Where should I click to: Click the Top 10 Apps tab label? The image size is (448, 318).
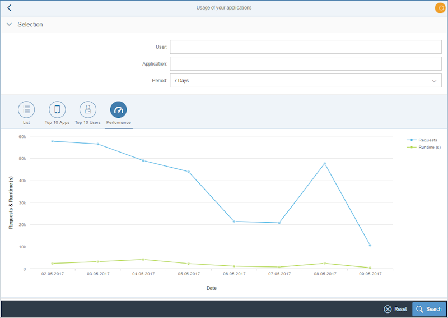[x=57, y=122]
